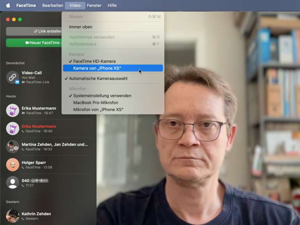Viewport: 300px width, 225px height.
Task: Click the FaceTime-Link video camera icon
Action: (23, 82)
